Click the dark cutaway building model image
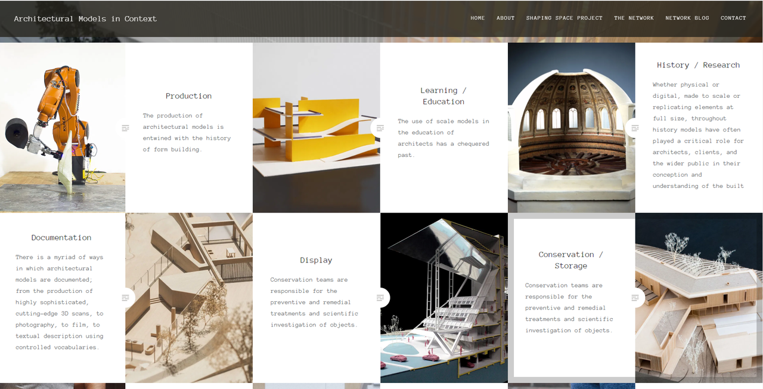This screenshot has width=763, height=389. click(x=443, y=297)
